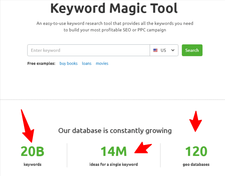The image size is (225, 176).
Task: Click "ideas for a single keyword" caption
Action: [113, 165]
